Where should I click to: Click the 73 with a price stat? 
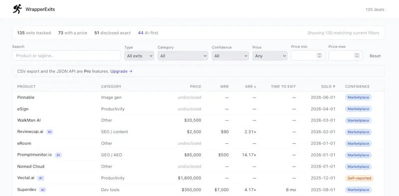click(x=72, y=33)
